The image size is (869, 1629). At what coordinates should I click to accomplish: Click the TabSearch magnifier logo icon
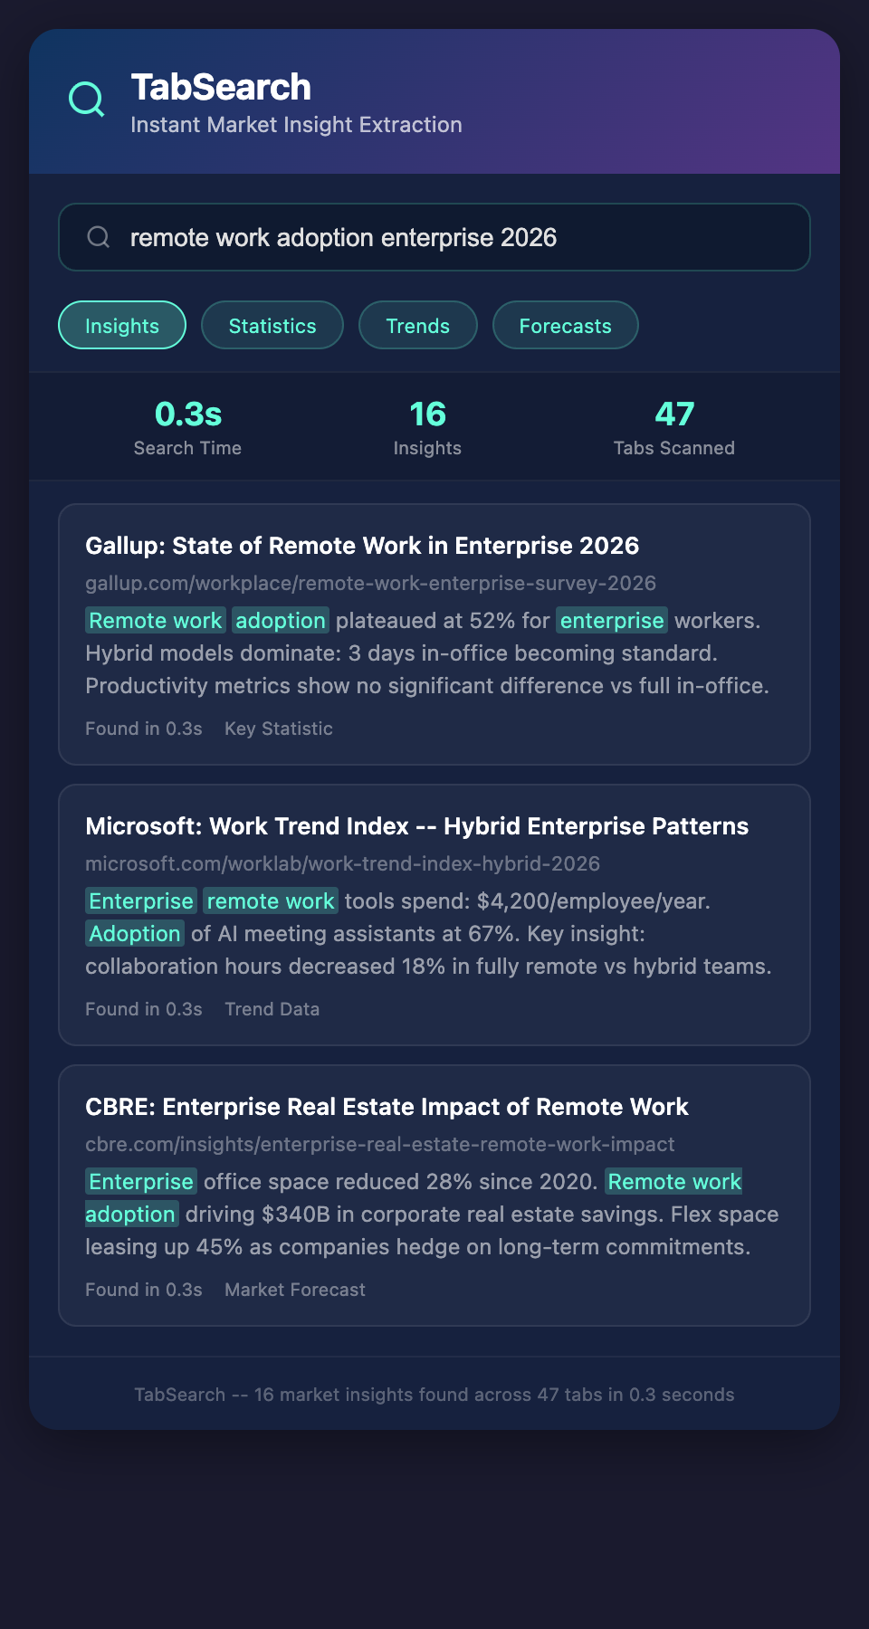[87, 100]
